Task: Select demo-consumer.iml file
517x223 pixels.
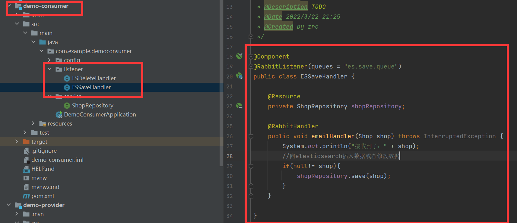Action: 57,160
